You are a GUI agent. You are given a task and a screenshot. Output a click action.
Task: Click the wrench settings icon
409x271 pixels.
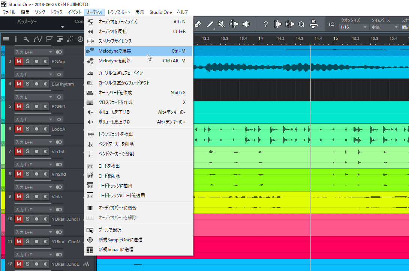click(26, 39)
